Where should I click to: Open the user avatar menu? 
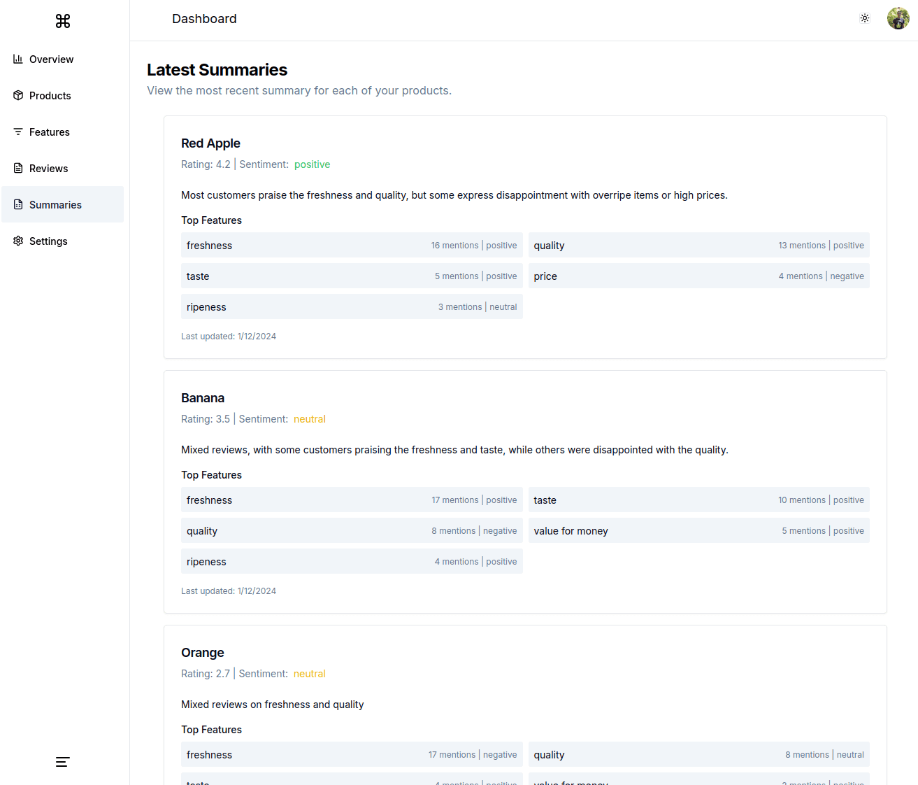point(898,18)
